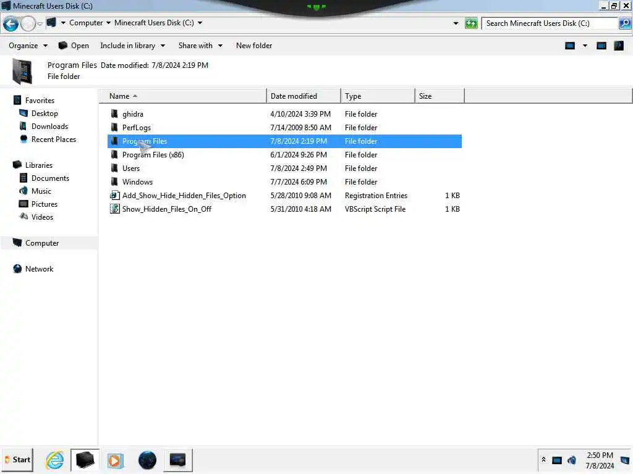Select the Users folder icon
Image resolution: width=633 pixels, height=474 pixels.
[114, 168]
